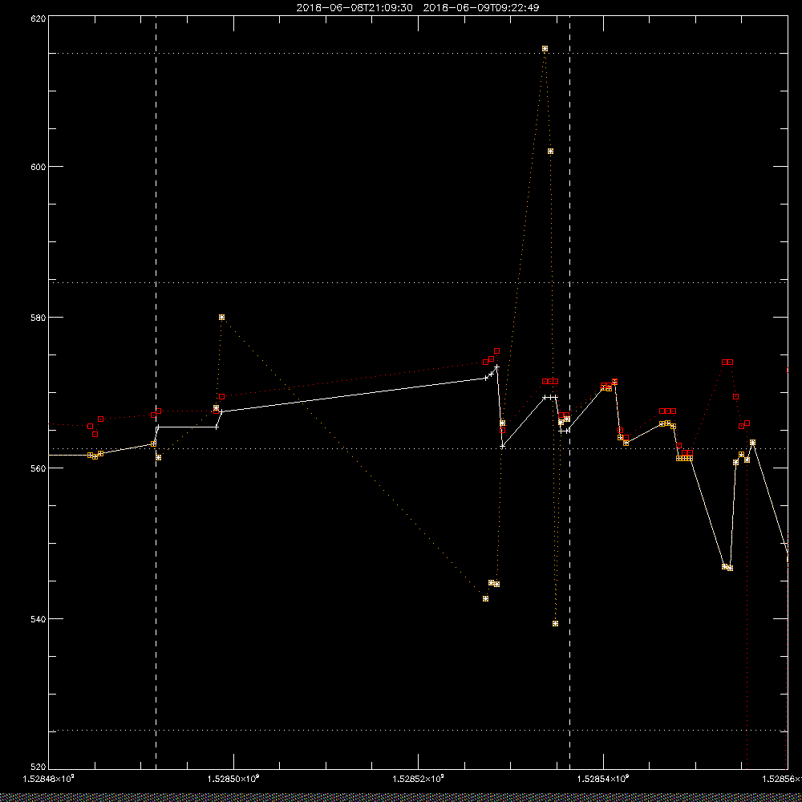Select the highest orange data point near 615

(545, 49)
